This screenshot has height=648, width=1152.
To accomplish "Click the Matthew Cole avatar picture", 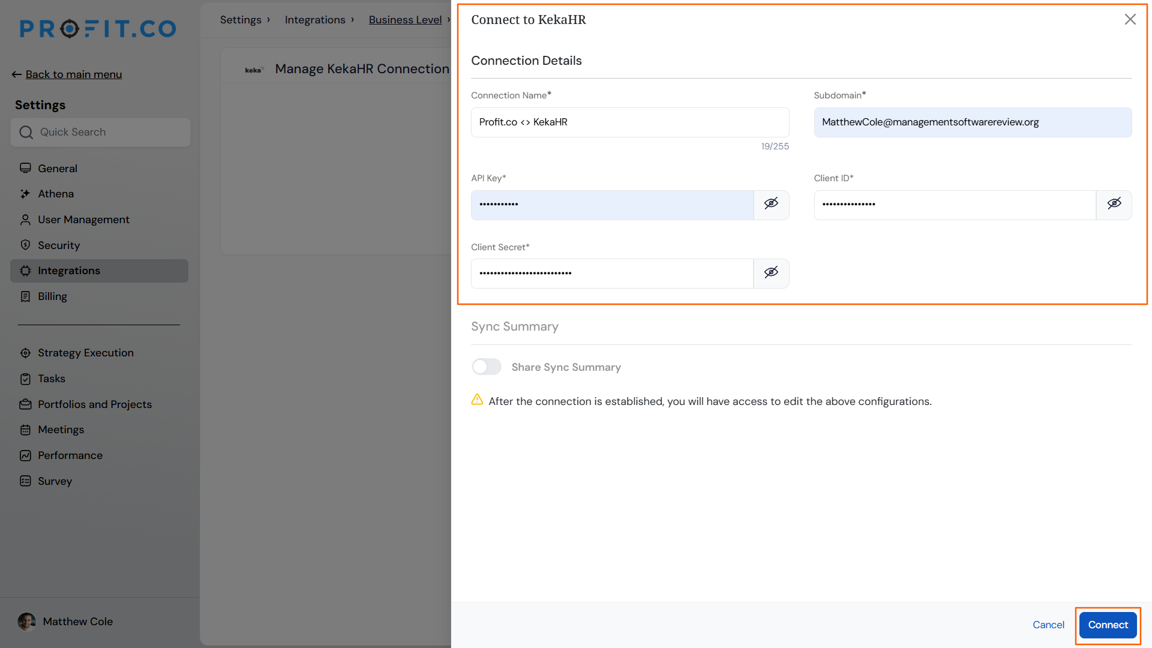I will click(26, 622).
